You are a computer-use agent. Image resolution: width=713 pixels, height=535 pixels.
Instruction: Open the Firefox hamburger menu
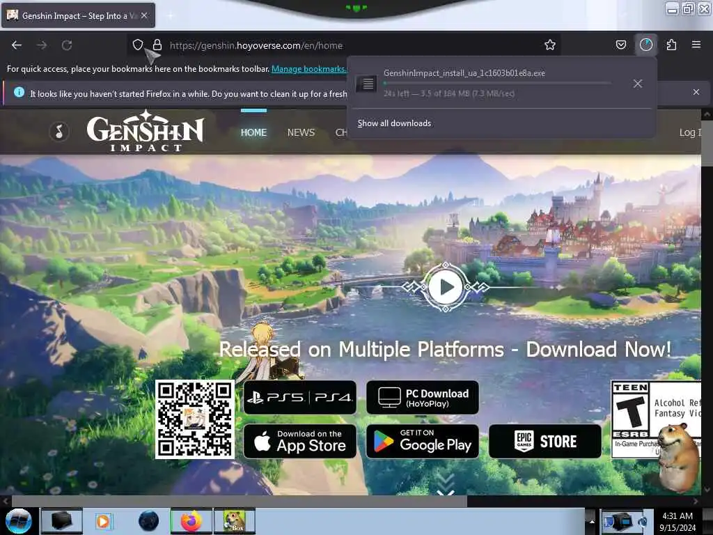696,45
